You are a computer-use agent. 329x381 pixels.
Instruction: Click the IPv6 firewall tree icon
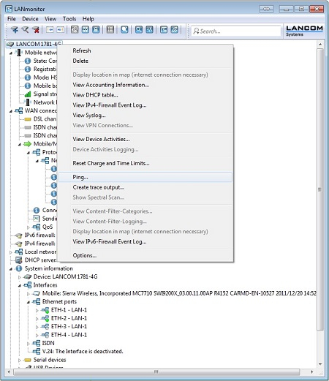click(x=18, y=235)
